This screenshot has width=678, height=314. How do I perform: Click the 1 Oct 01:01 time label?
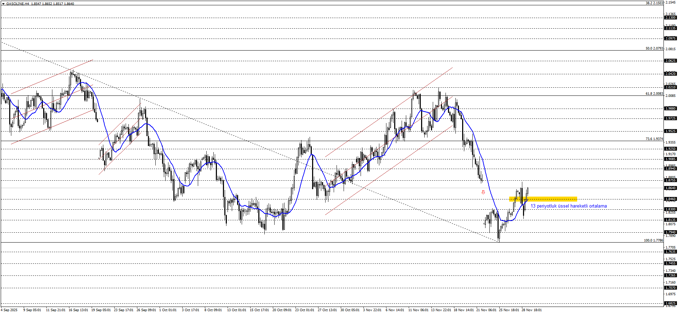(168, 310)
